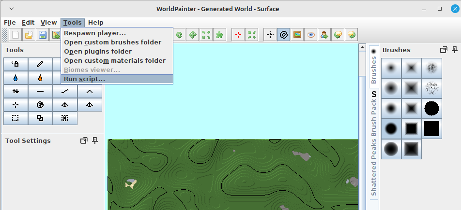Choose Run script... from Tools menu
This screenshot has height=210, width=461.
pos(85,79)
